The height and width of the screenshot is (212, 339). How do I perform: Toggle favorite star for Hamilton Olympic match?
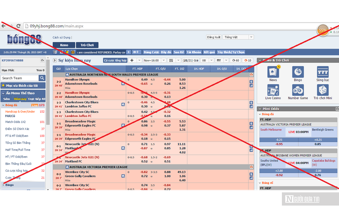[x=123, y=84]
